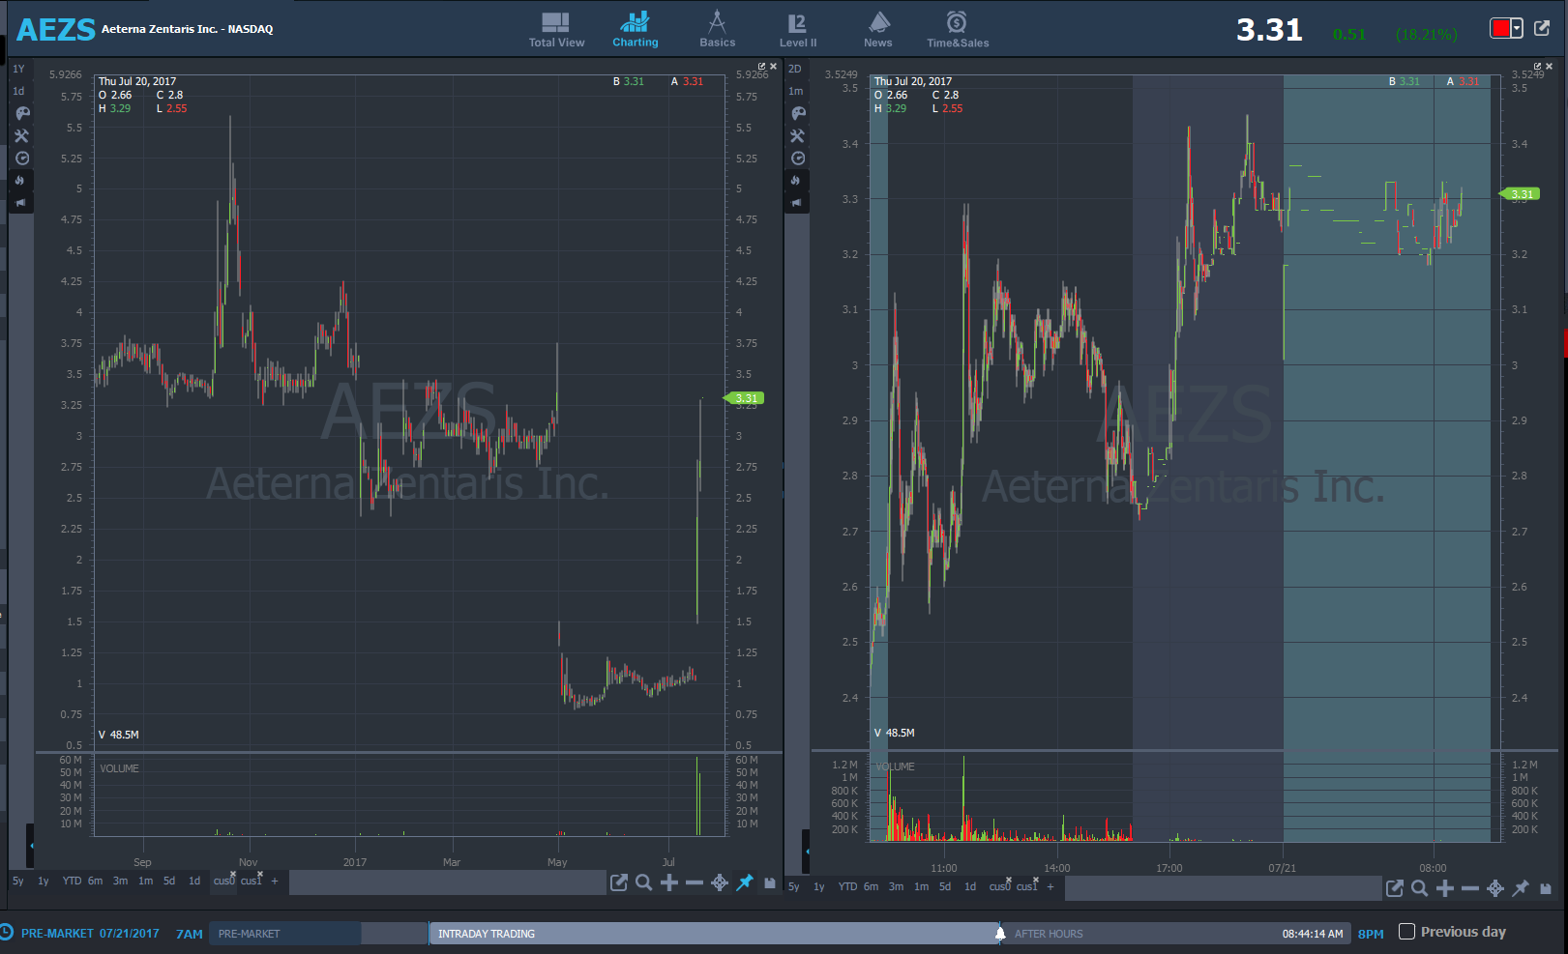Screen dimensions: 1568x954
Task: Open the Time&Sales tab
Action: click(958, 29)
